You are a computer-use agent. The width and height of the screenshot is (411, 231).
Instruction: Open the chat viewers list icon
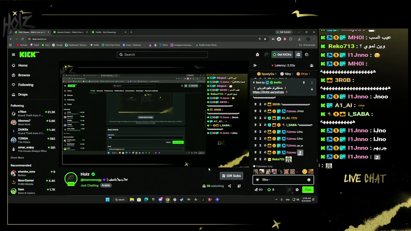tap(311, 65)
